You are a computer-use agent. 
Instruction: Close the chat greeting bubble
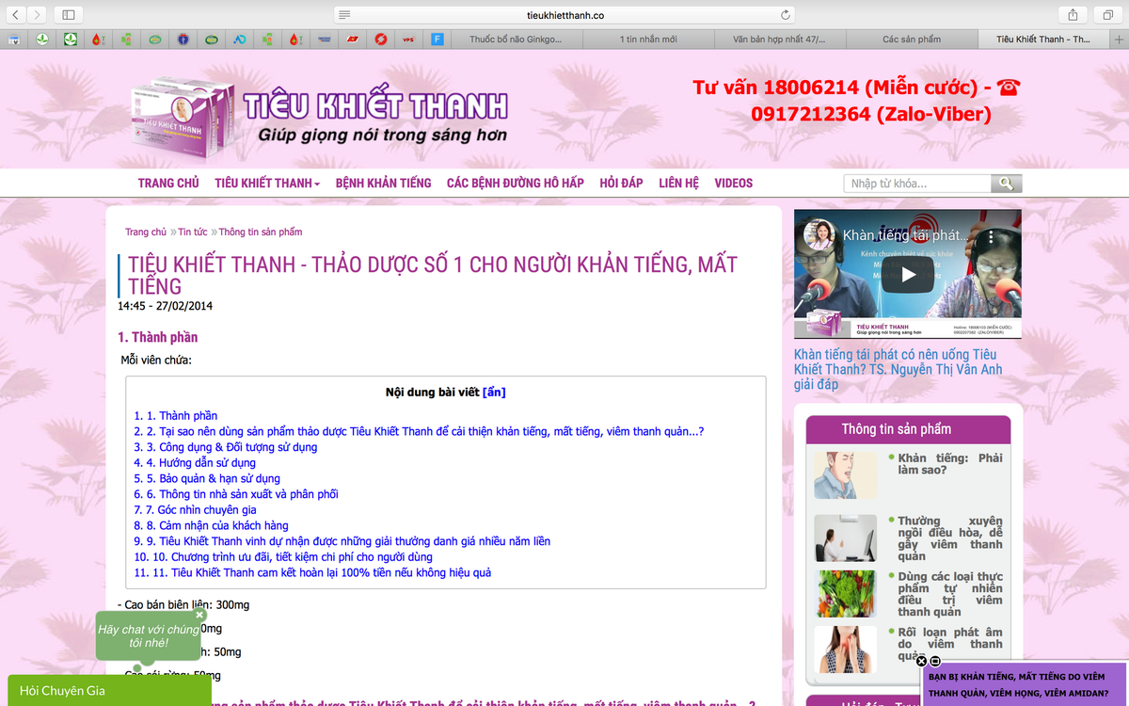[x=199, y=615]
